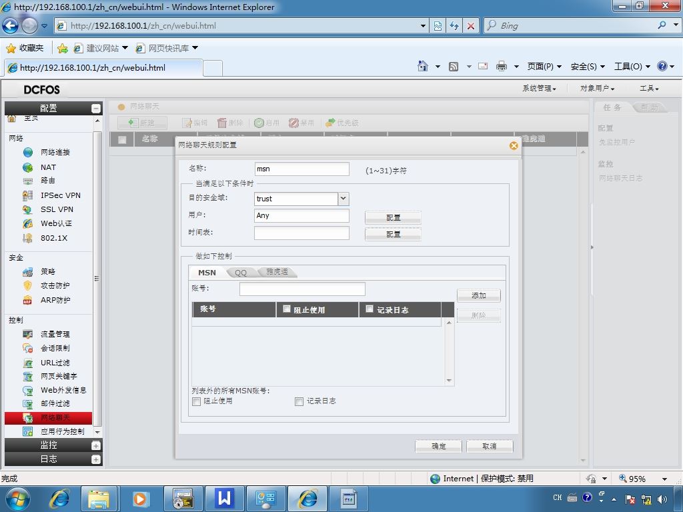Select the SSL VPN sidebar icon
The image size is (683, 512).
[28, 209]
